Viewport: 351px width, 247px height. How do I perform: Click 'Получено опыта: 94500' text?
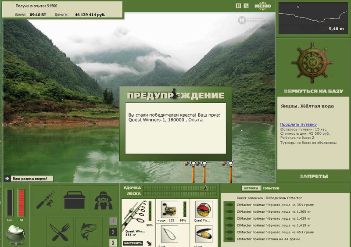[x=36, y=6]
